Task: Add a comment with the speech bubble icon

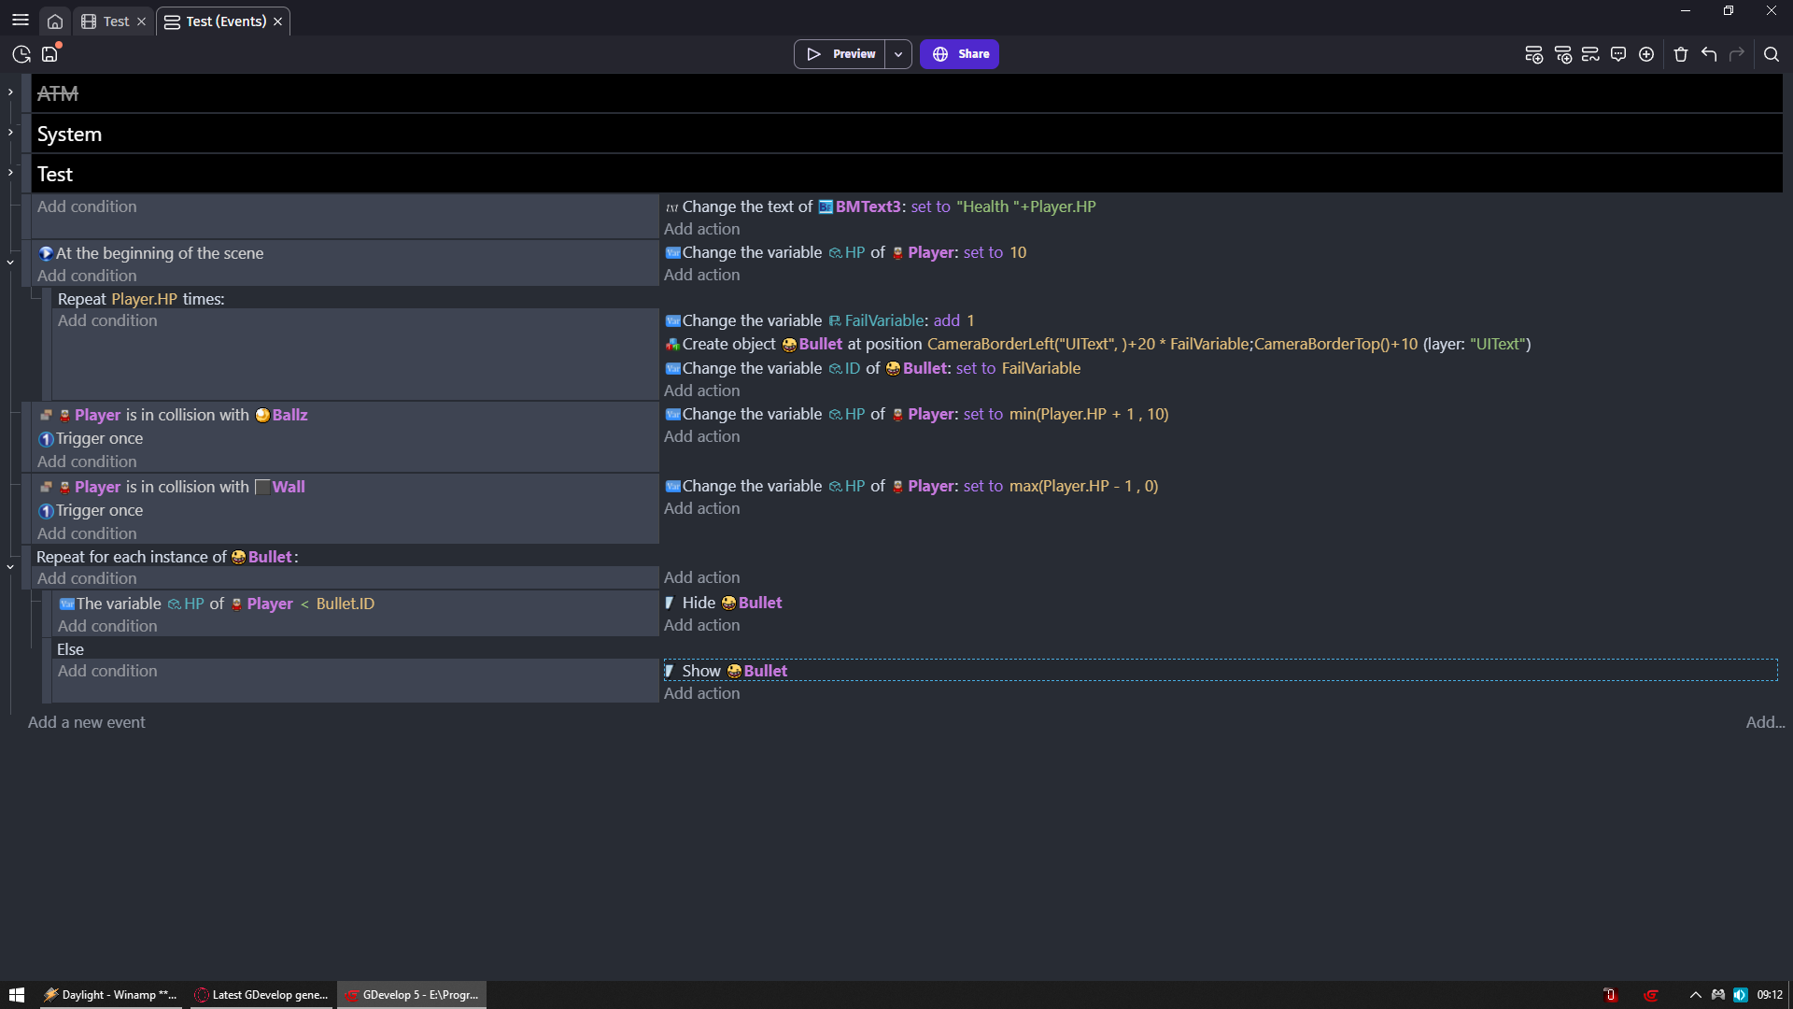Action: tap(1618, 54)
